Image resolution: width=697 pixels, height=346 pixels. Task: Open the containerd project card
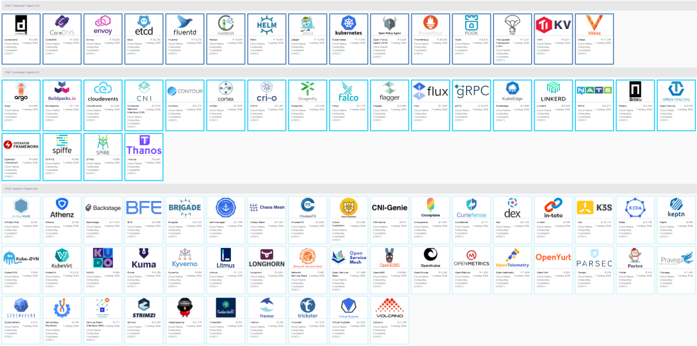coord(21,39)
